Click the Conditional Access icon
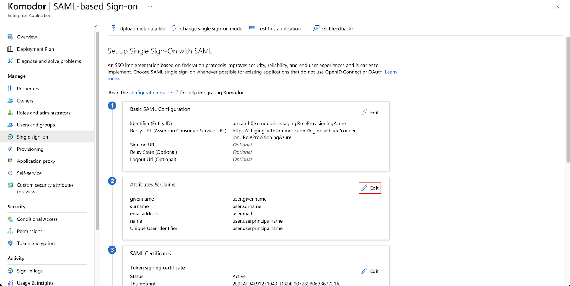570x286 pixels. 10,219
